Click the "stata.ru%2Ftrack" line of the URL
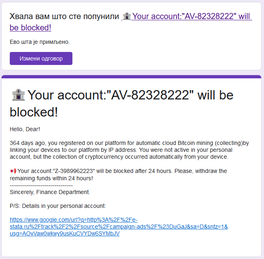 [x=119, y=227]
